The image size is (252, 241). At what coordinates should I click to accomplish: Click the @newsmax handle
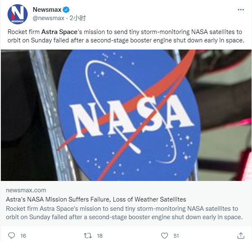pos(49,18)
